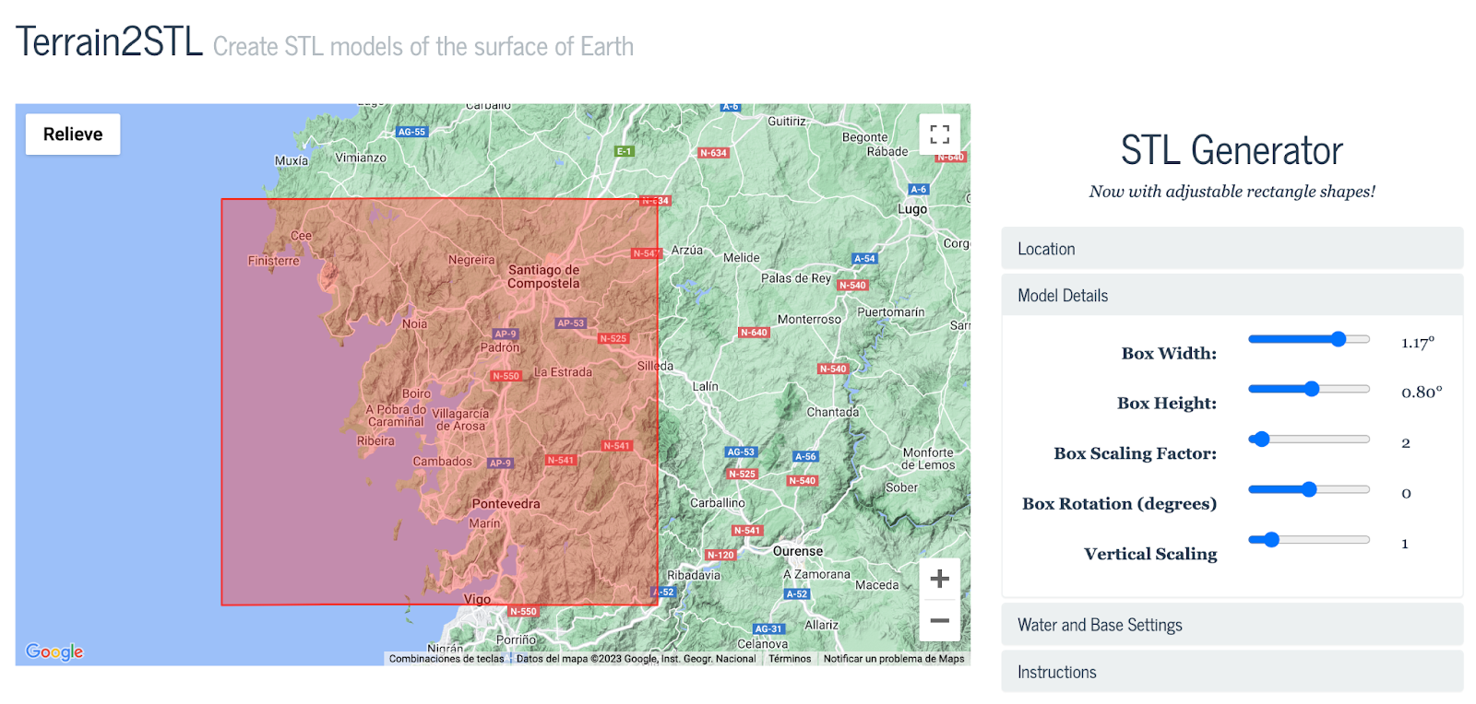Expand the Location section
The height and width of the screenshot is (704, 1476).
point(1232,249)
